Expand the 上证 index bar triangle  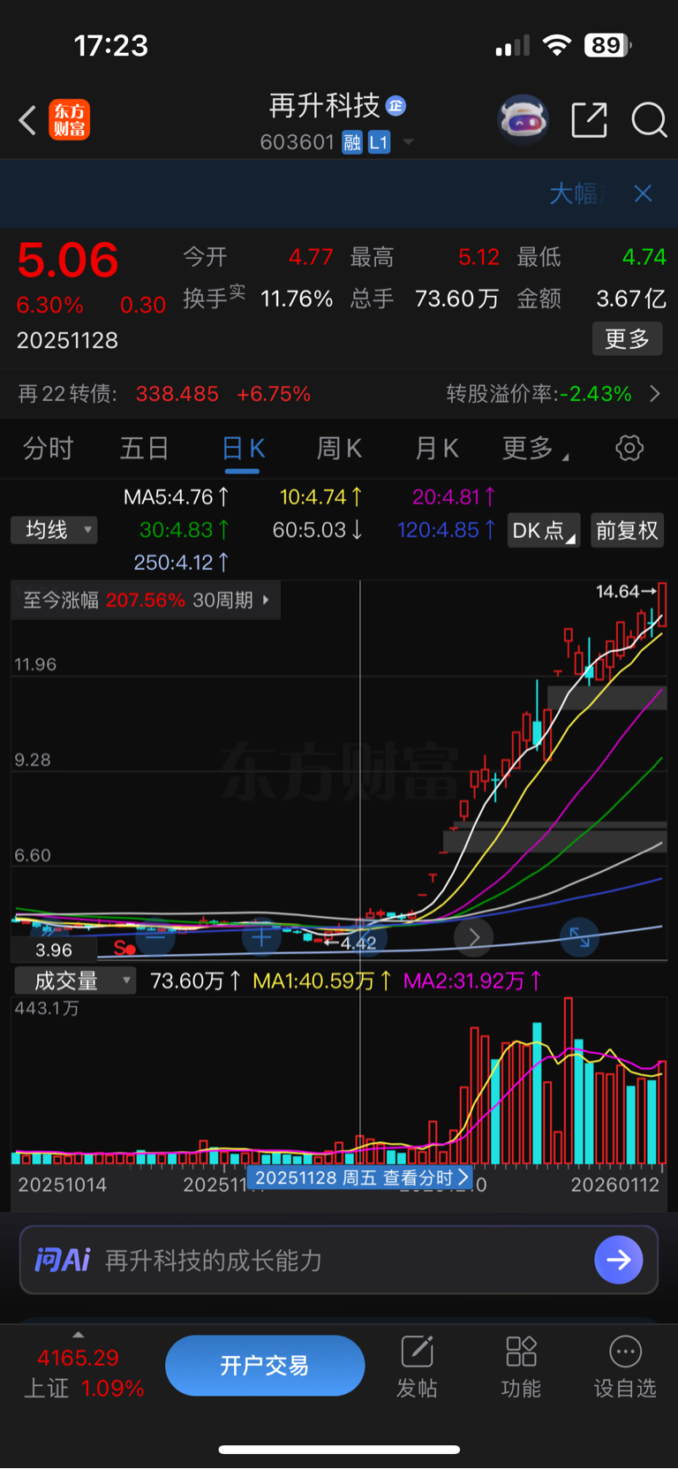click(79, 1335)
